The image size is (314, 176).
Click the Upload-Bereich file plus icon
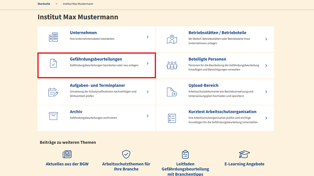click(x=172, y=92)
